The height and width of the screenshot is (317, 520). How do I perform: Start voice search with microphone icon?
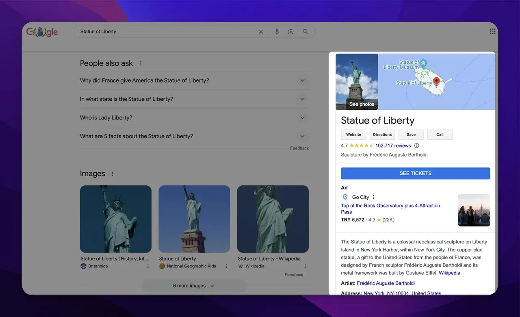[x=277, y=32]
